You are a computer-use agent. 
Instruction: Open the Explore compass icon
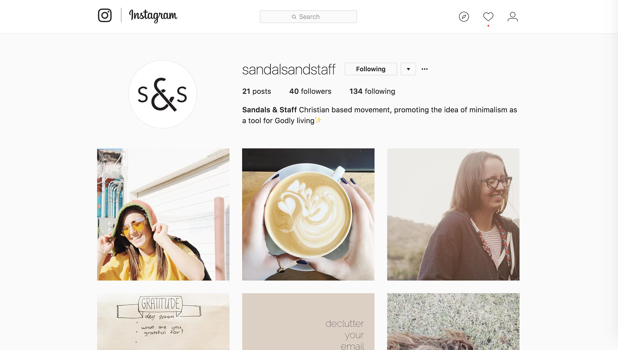[464, 17]
